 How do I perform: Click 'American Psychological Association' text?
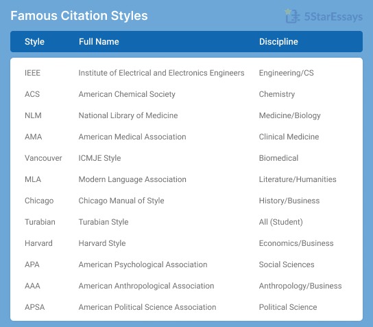[143, 264]
